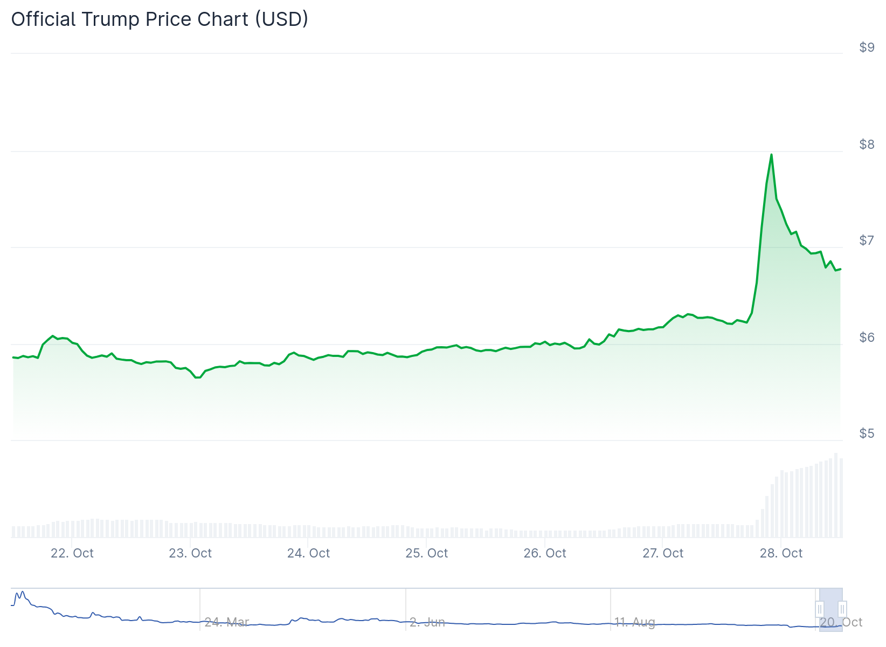Click the 28. Oct x-axis label

pyautogui.click(x=781, y=553)
